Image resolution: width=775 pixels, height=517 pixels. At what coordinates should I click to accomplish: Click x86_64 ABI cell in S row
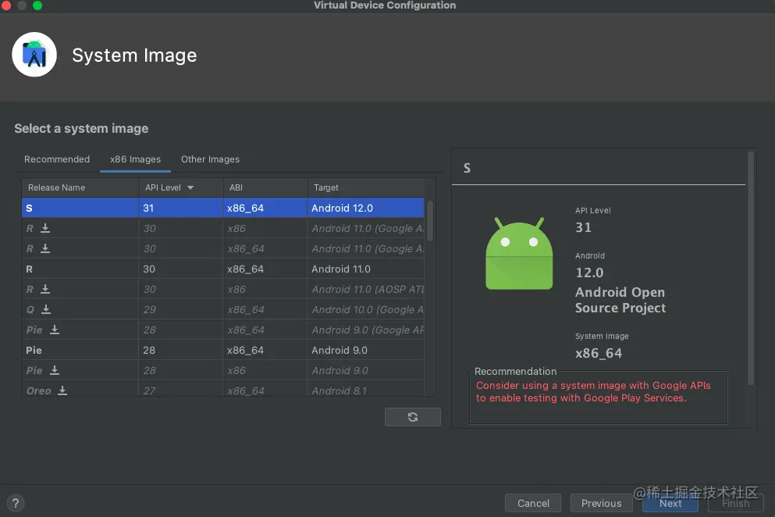265,208
